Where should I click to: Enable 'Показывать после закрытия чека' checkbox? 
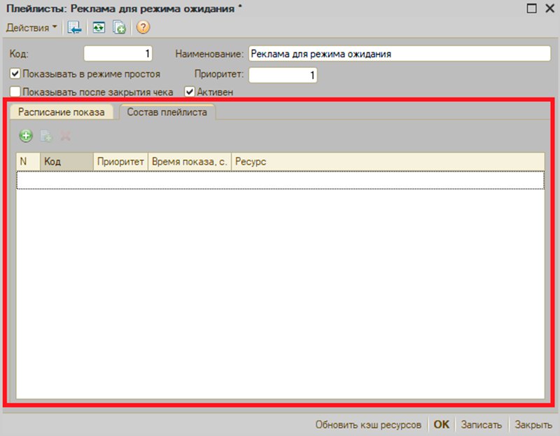[15, 92]
